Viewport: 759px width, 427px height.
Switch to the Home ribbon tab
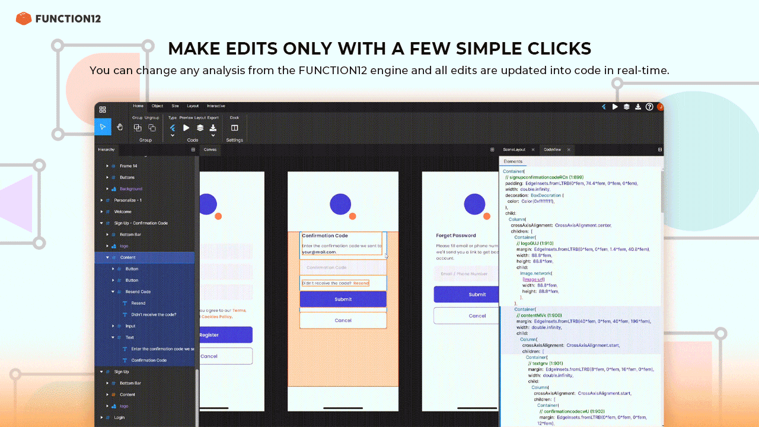138,106
